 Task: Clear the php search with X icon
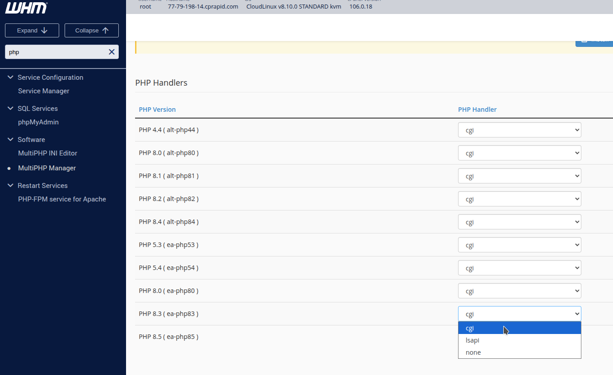tap(112, 52)
